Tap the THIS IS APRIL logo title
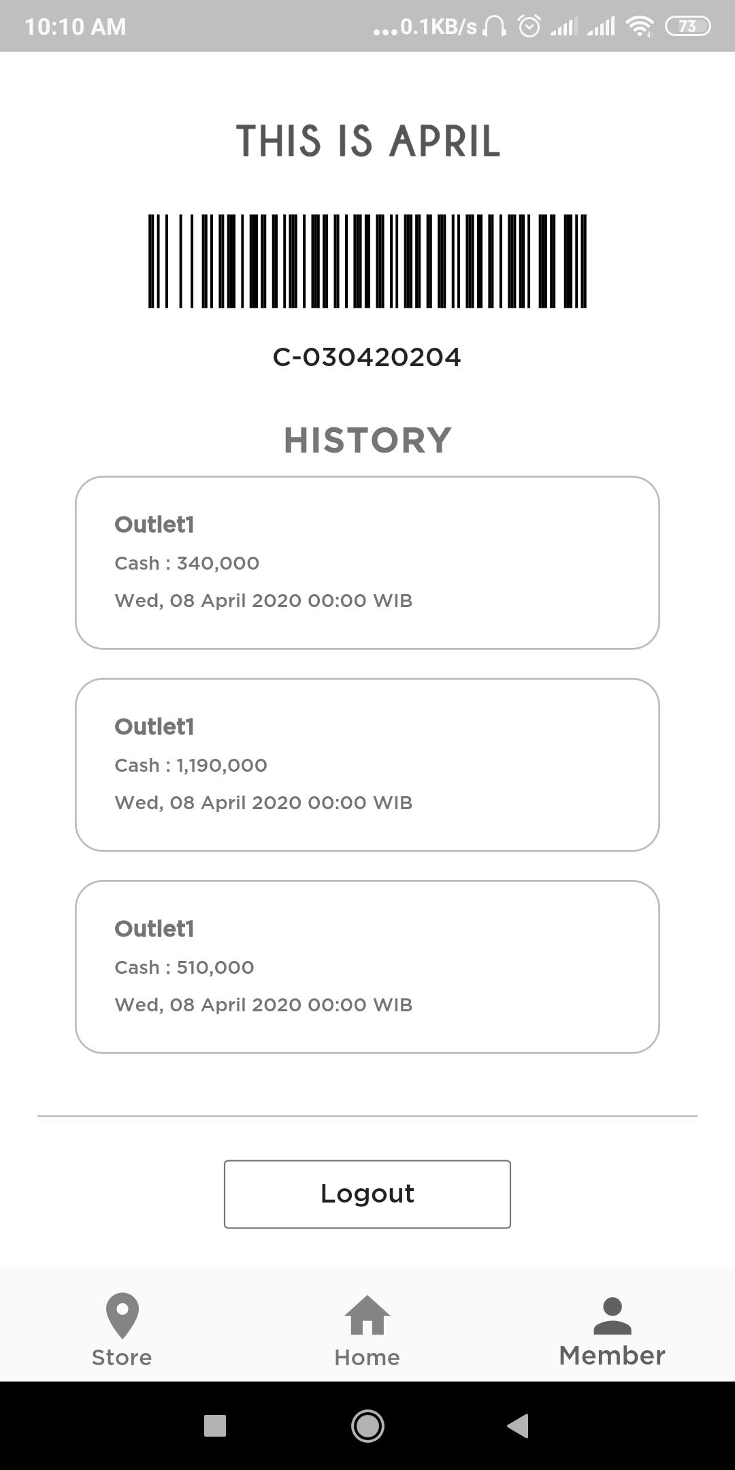The image size is (735, 1470). [367, 141]
